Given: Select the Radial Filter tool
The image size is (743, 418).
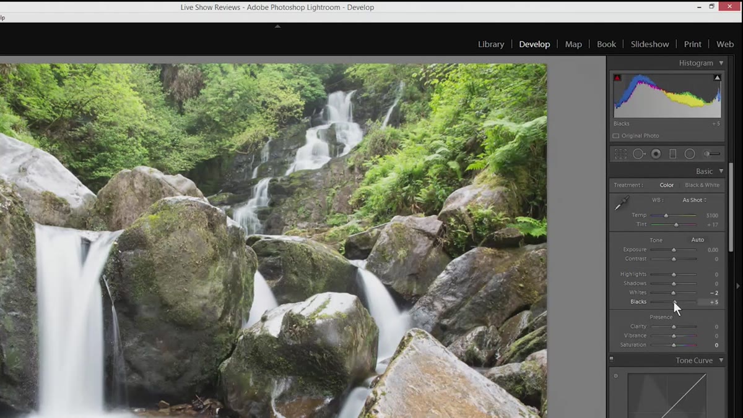Looking at the screenshot, I should coord(690,154).
